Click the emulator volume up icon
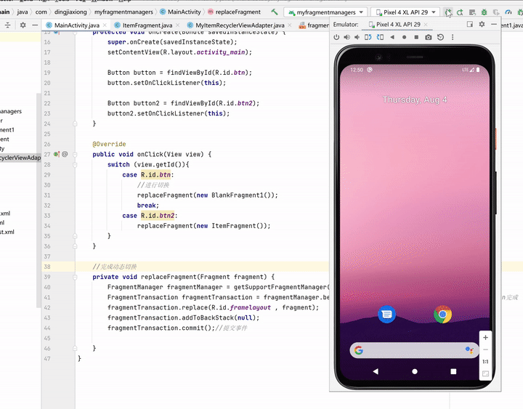523x409 pixels. [346, 37]
